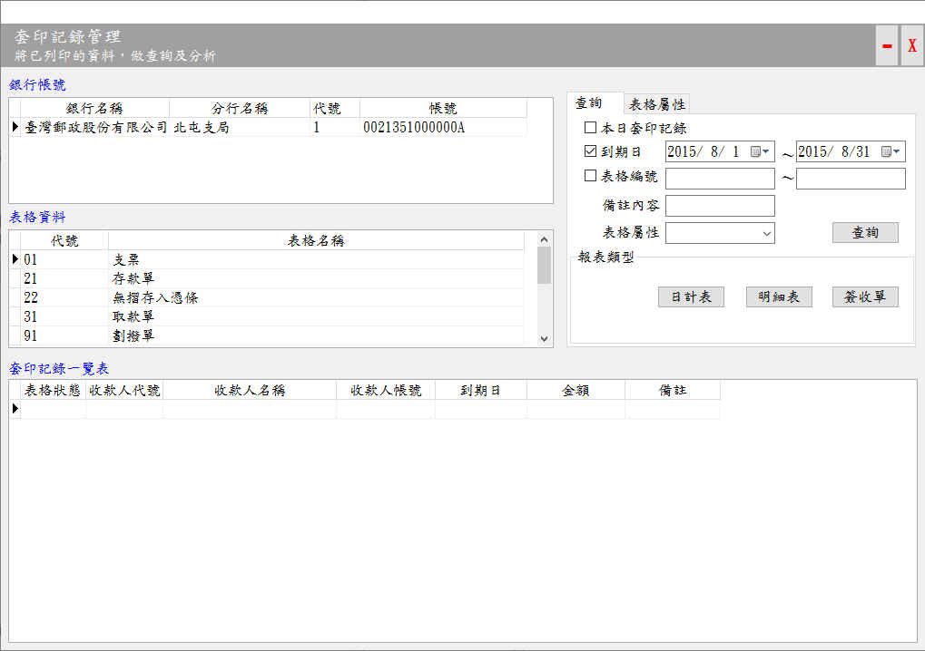Tick the 表格編號 checkbox
This screenshot has height=651, width=925.
click(x=591, y=176)
